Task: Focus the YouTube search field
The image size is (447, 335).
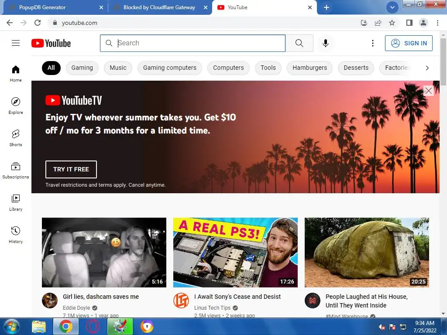Action: point(193,43)
